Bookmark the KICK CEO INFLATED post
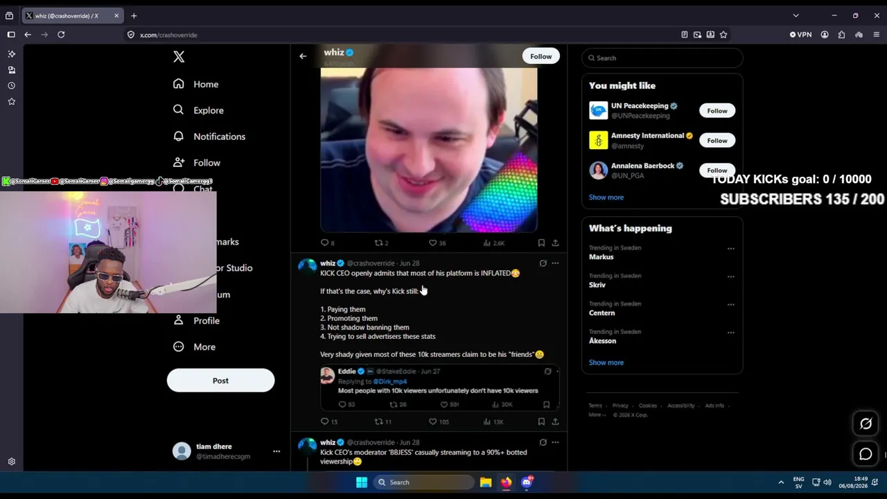 [541, 421]
